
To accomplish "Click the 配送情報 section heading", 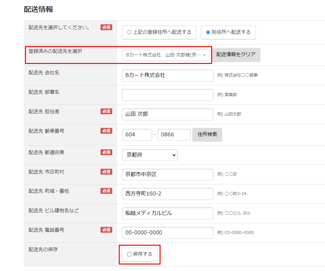I will point(38,9).
